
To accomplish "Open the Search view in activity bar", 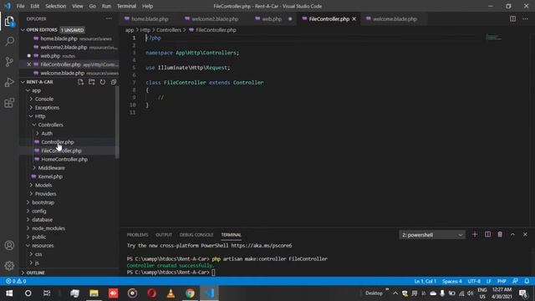I will (x=9, y=42).
